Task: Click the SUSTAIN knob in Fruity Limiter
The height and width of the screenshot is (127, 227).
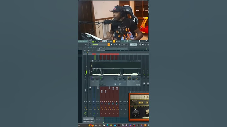Action: click(x=125, y=79)
